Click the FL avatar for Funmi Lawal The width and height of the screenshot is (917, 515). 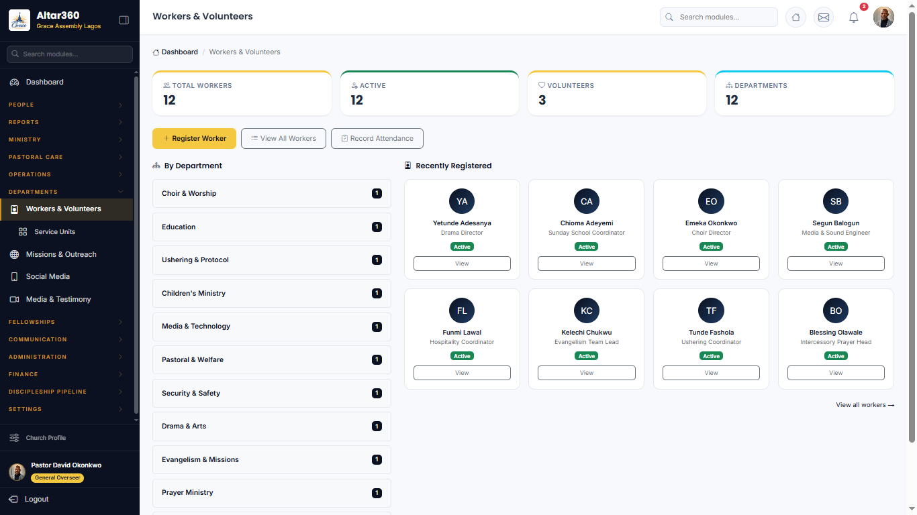[462, 310]
